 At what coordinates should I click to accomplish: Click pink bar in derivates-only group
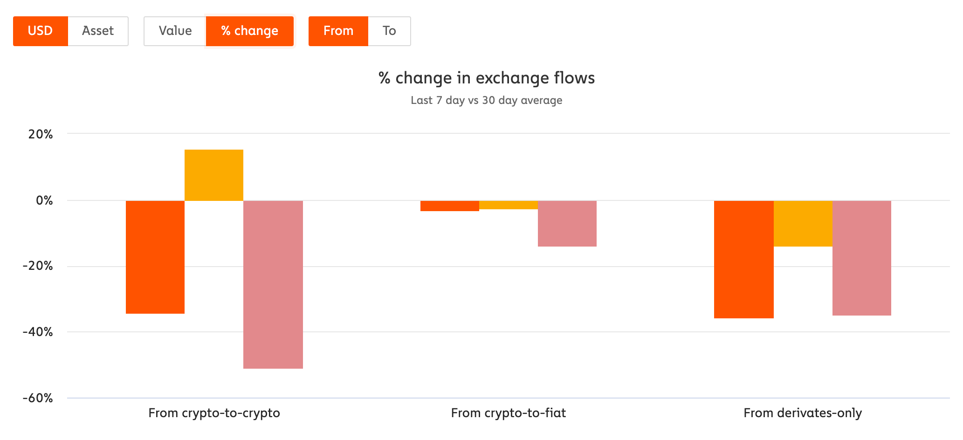(x=862, y=258)
